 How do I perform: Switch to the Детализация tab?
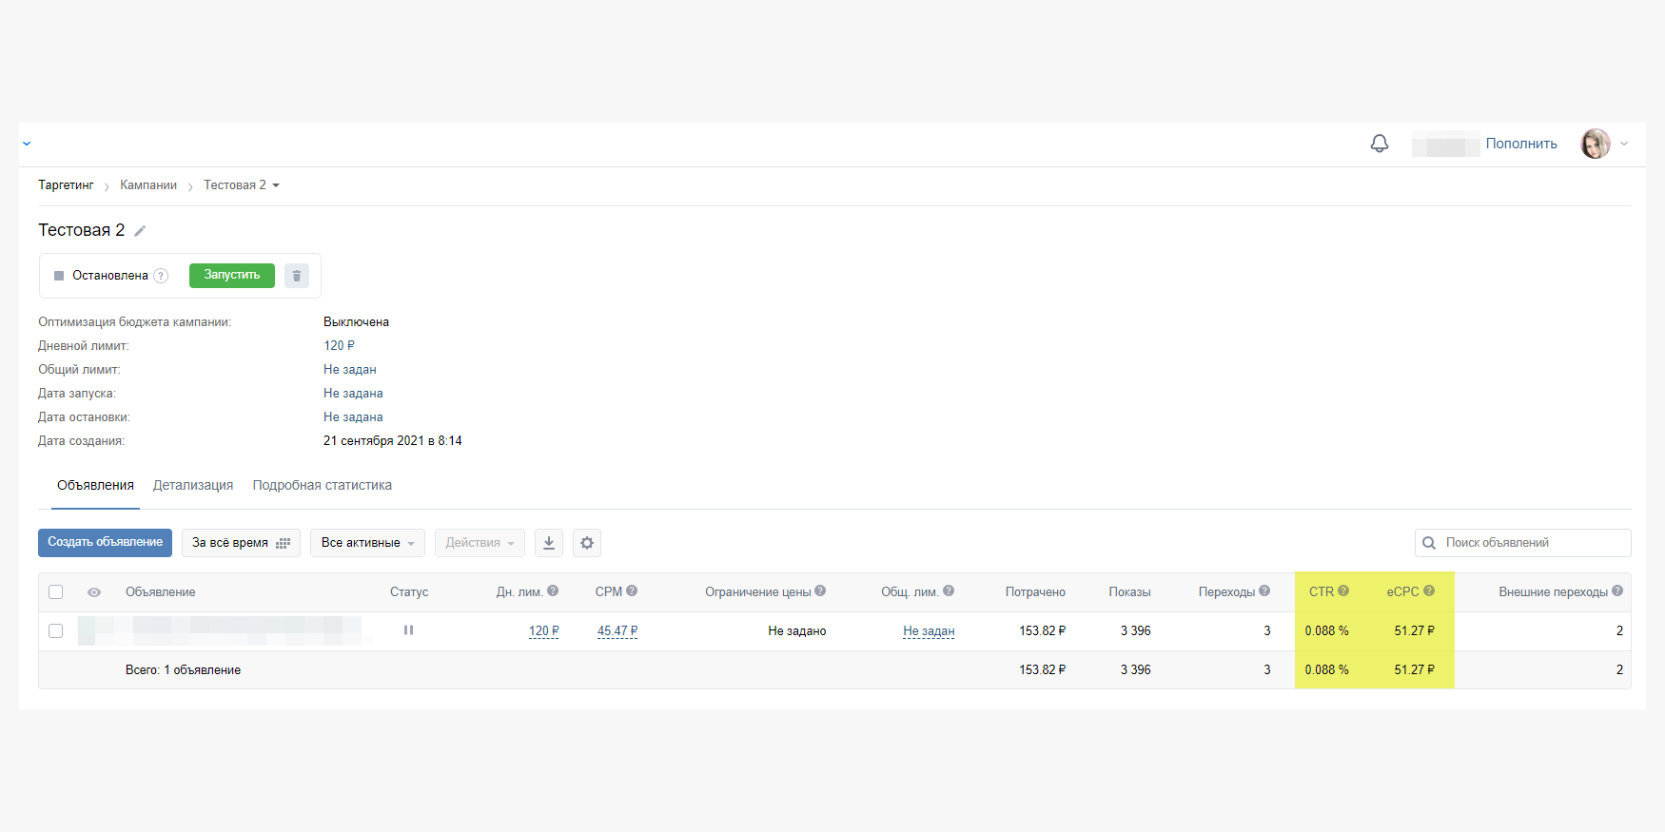193,486
